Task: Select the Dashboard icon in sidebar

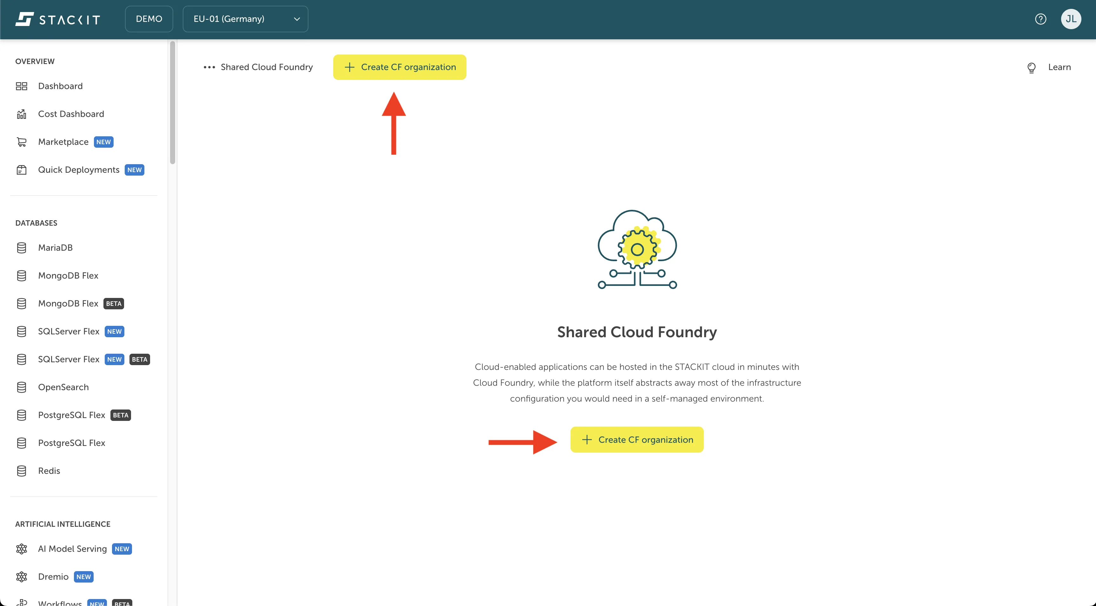Action: [22, 86]
